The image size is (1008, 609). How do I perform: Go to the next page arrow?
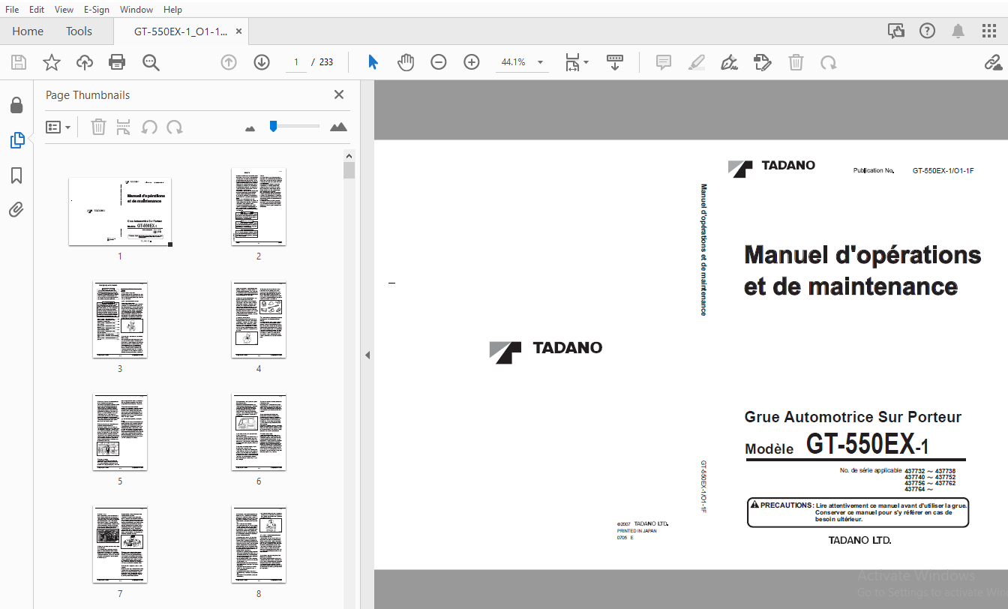tap(262, 62)
